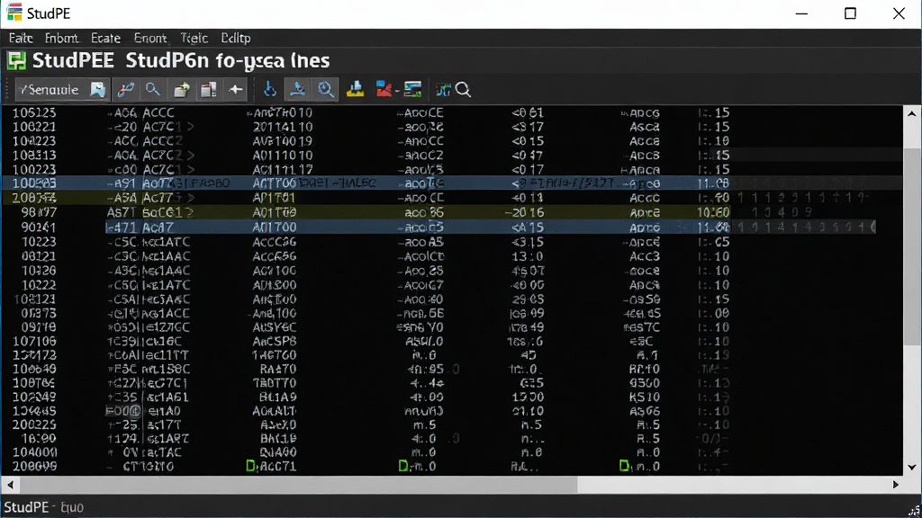The image size is (922, 518).
Task: Open the dropdown arrow beside the red picture icon
Action: (x=397, y=91)
